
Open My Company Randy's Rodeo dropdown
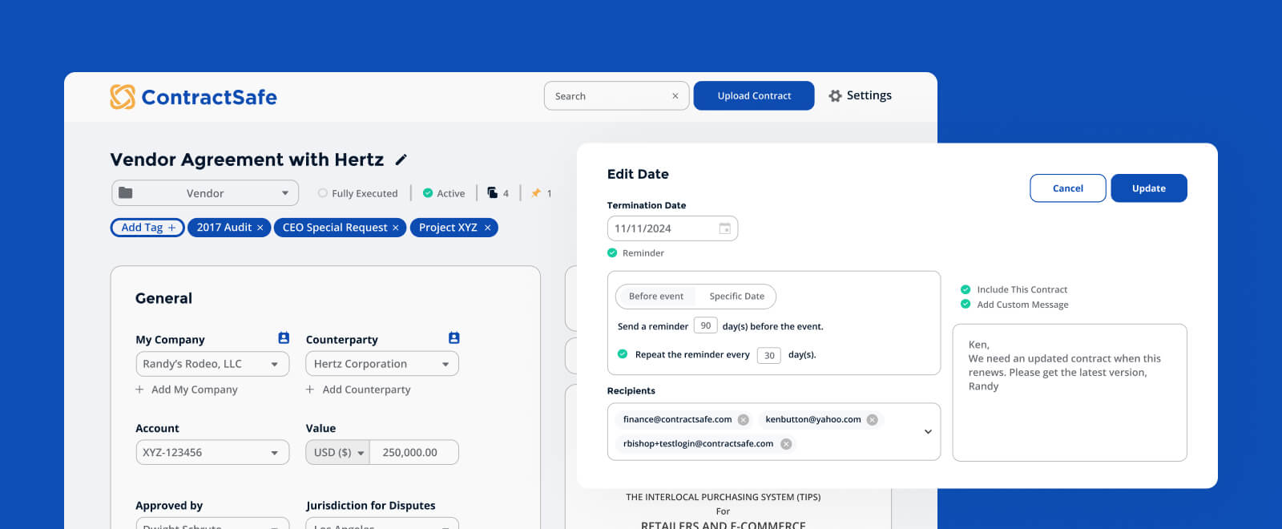[212, 364]
